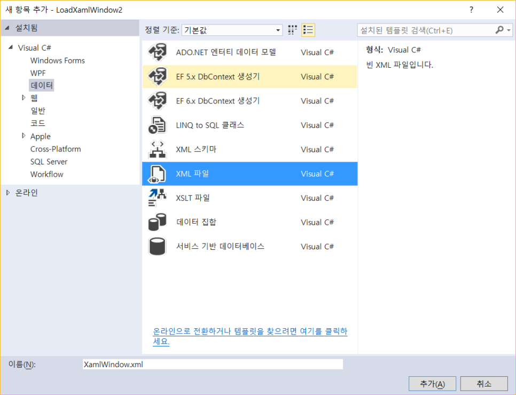Screen dimensions: 516x395
Task: Select the EF 5.x DbContext generator icon
Action: (157, 77)
